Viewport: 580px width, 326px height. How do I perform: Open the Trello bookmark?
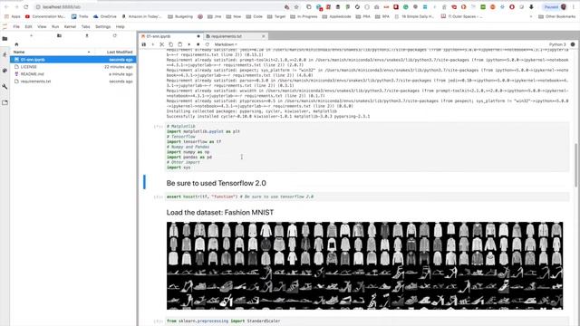[80, 16]
